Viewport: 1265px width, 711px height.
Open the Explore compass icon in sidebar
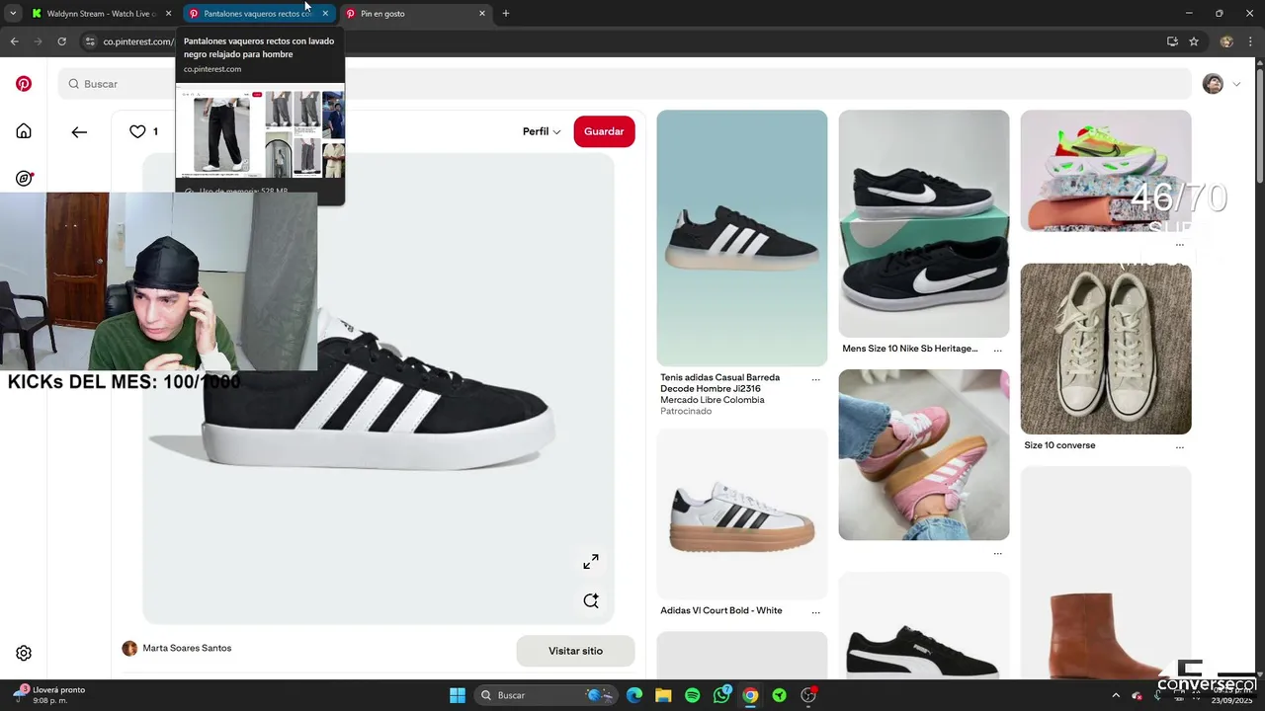[24, 179]
